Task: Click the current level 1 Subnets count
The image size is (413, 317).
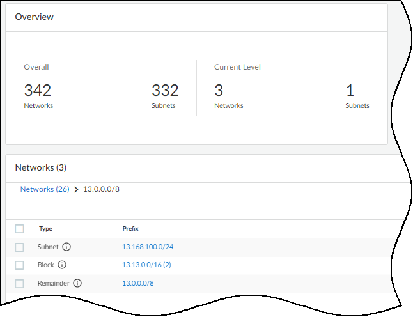Action: click(x=350, y=90)
